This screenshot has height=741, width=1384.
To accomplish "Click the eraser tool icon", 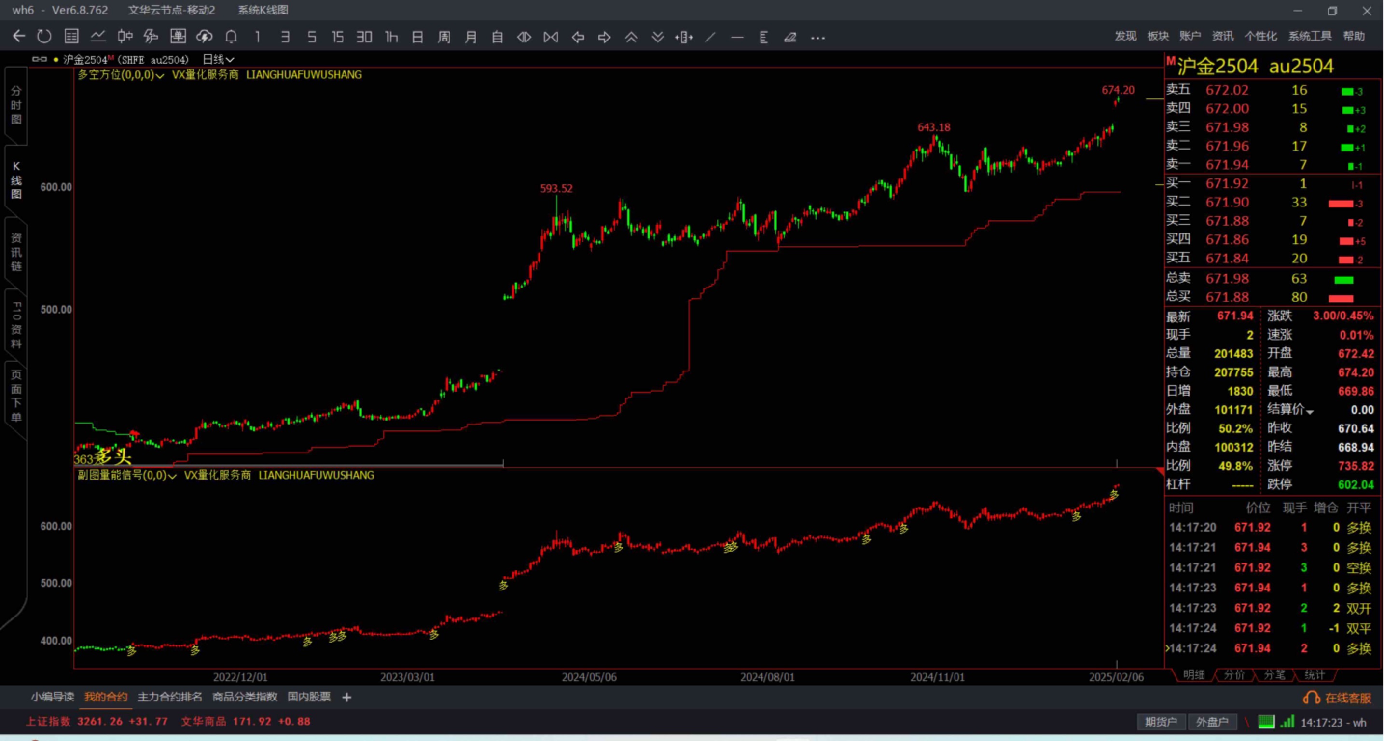I will pos(790,37).
